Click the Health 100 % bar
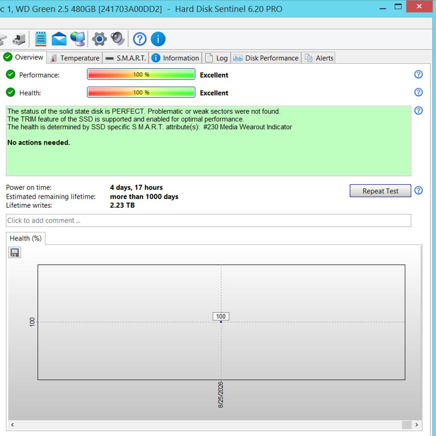 [141, 92]
